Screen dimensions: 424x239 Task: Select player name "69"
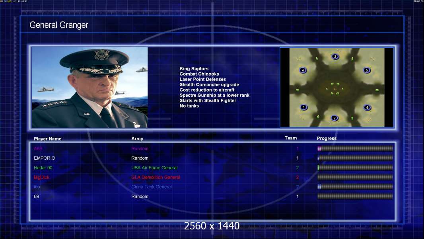[x=36, y=196]
